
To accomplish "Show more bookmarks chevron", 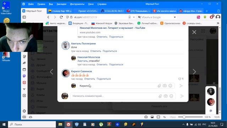I will coord(218,23).
